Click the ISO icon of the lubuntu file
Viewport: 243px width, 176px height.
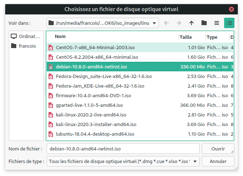[x=51, y=134]
